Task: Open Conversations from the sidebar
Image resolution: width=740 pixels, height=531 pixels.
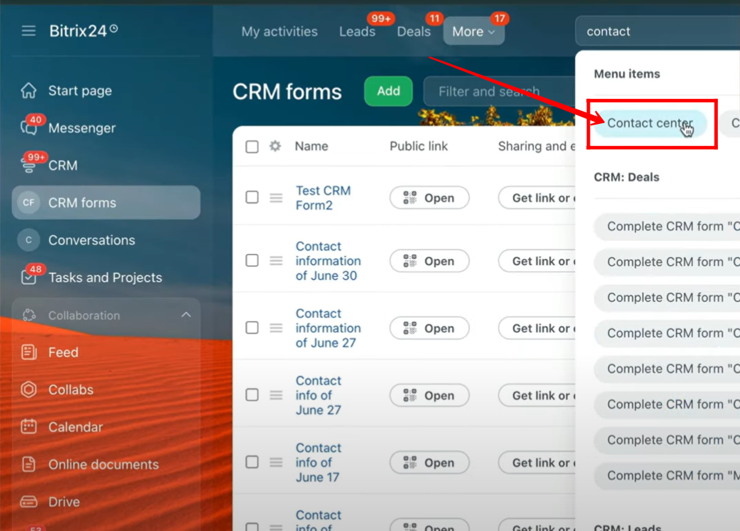Action: tap(91, 240)
